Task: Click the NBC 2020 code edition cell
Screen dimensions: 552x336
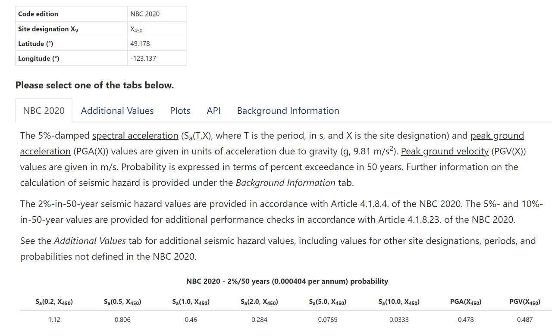Action: coord(145,14)
